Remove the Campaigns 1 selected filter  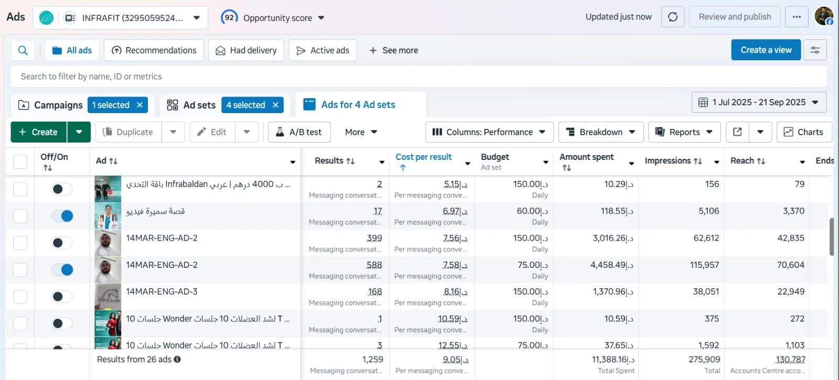[139, 105]
